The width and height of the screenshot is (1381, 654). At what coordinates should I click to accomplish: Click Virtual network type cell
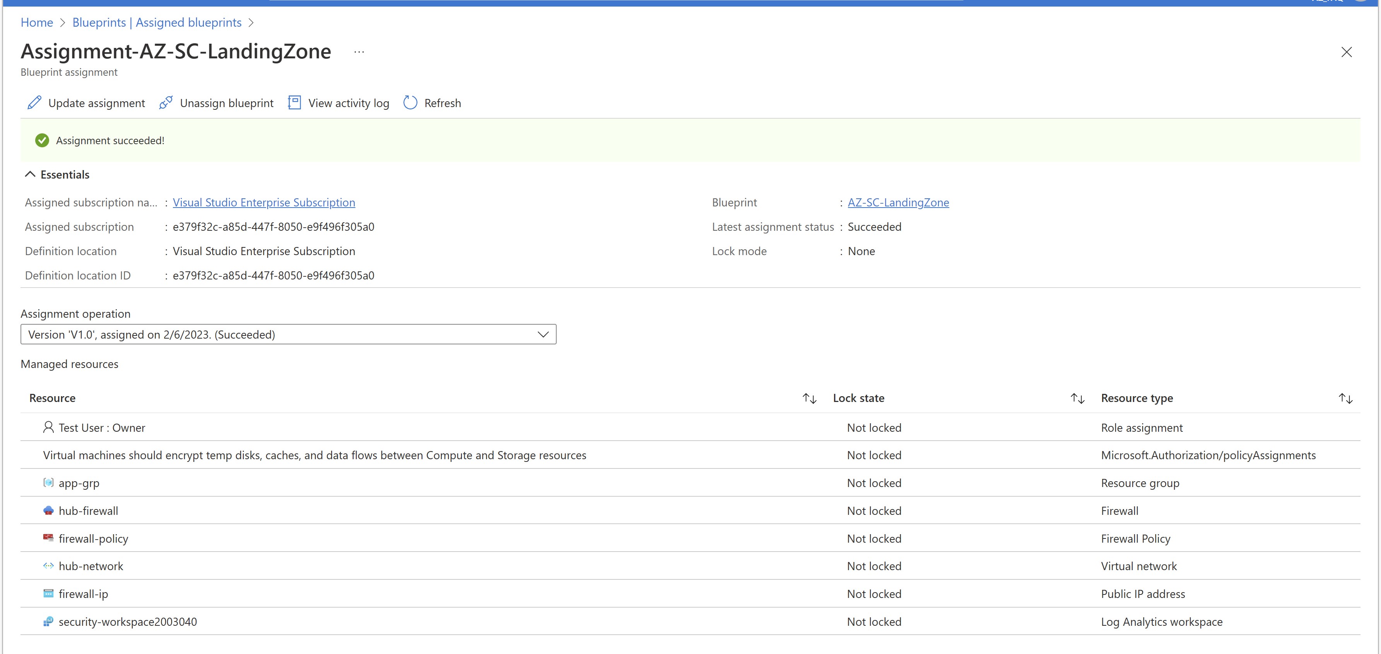1139,566
